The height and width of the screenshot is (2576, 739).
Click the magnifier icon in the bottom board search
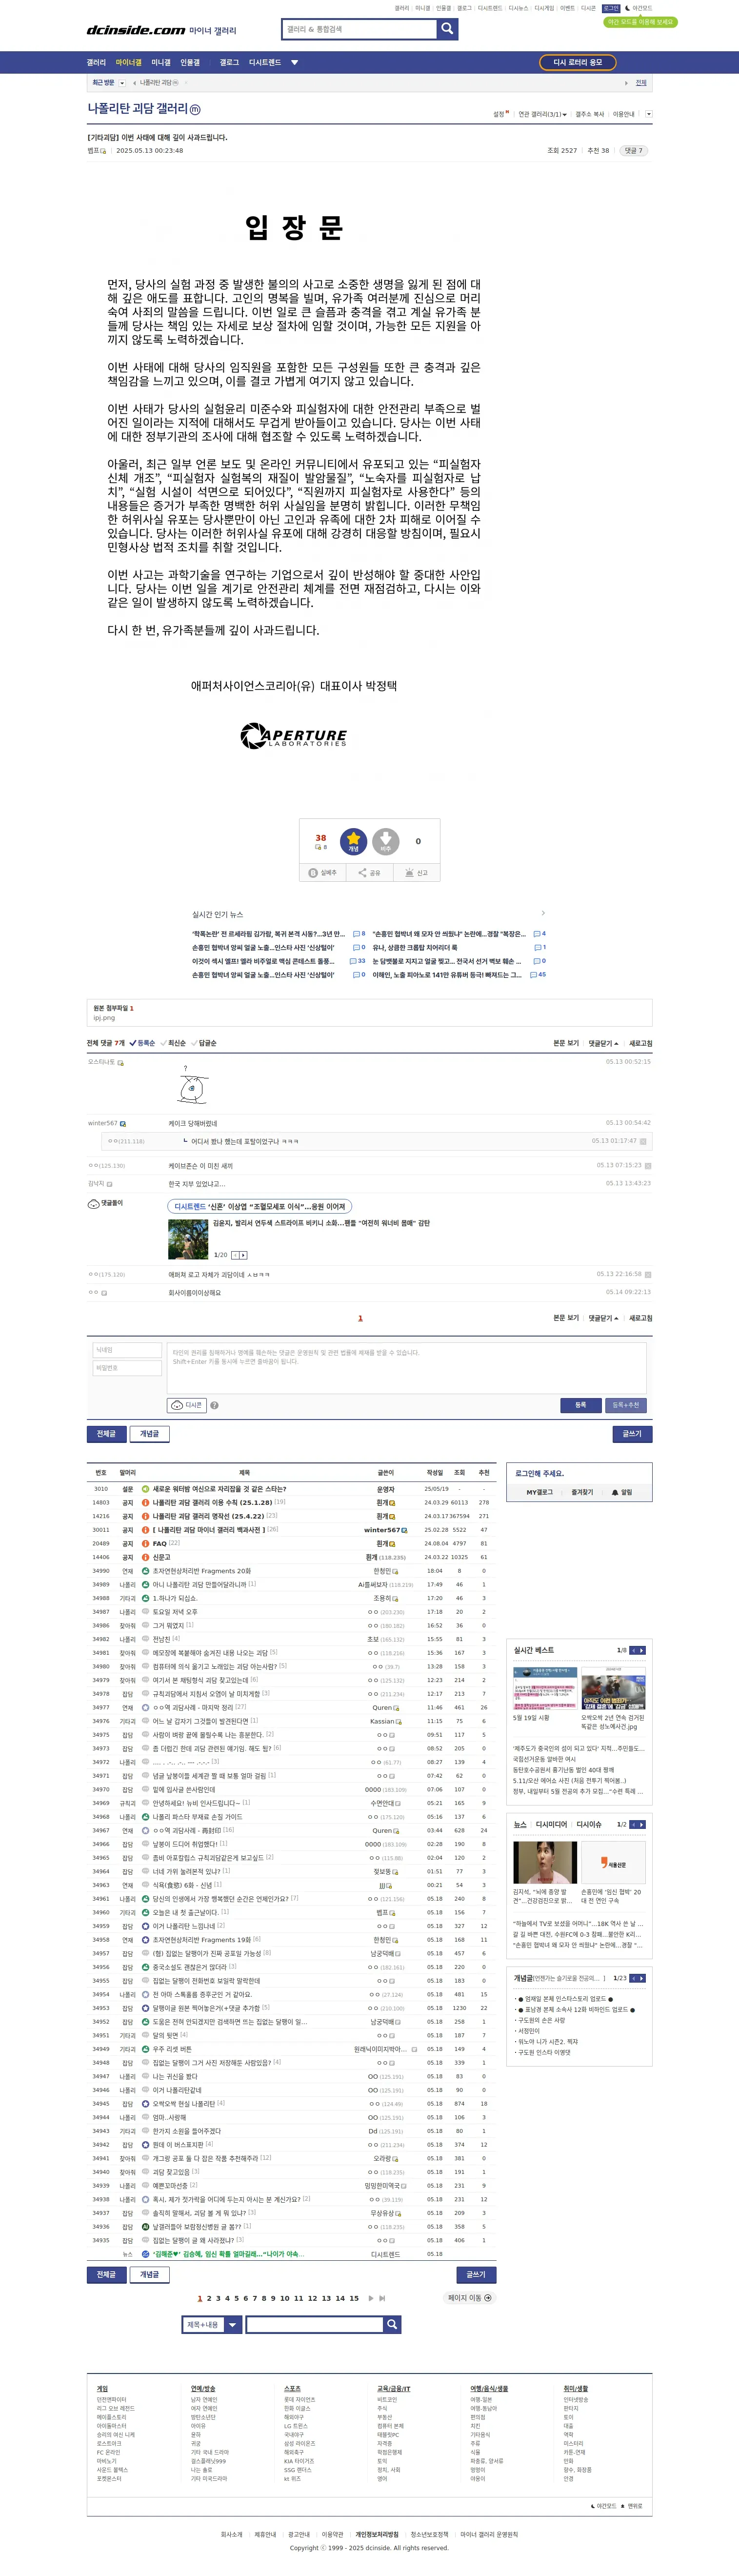[393, 2325]
